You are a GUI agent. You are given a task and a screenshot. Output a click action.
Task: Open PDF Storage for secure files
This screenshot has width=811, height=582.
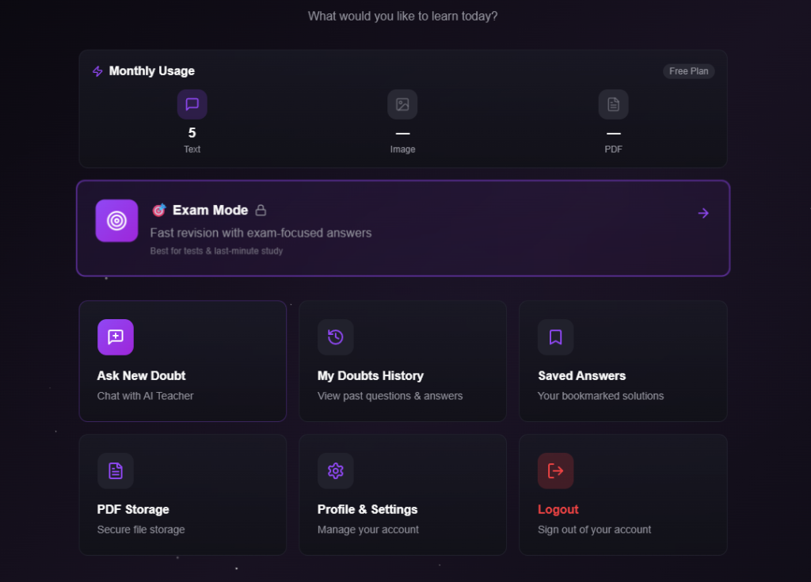tap(182, 495)
